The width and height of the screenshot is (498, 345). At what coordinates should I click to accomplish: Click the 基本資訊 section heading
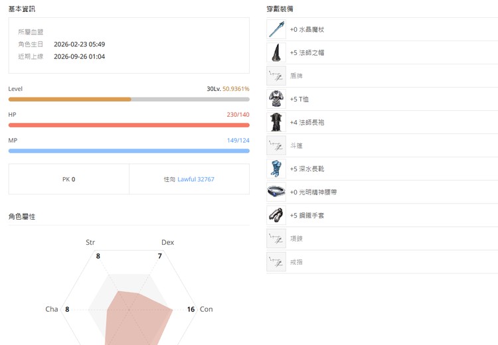pyautogui.click(x=22, y=9)
